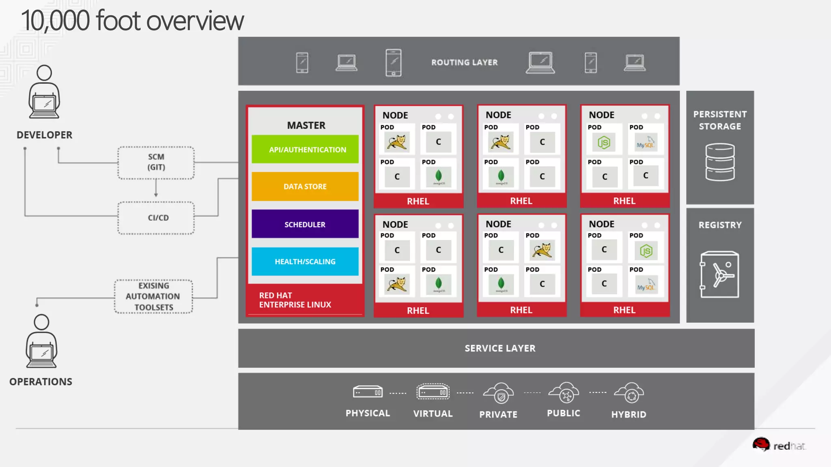Click the Private cloud icon
Image resolution: width=831 pixels, height=467 pixels.
(499, 393)
